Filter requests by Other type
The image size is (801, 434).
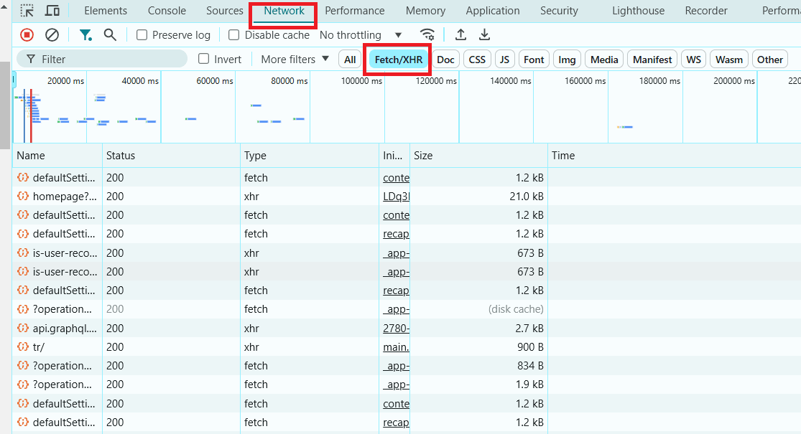[x=770, y=59]
